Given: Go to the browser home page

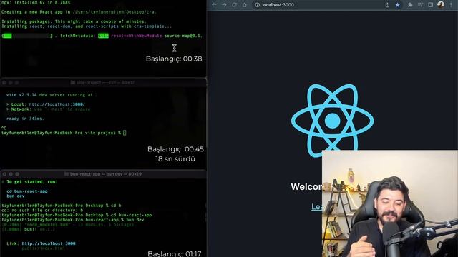Looking at the screenshot, I should (245, 5).
